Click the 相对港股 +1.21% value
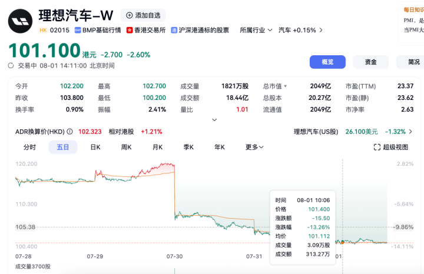This screenshot has height=274, width=424. click(151, 132)
